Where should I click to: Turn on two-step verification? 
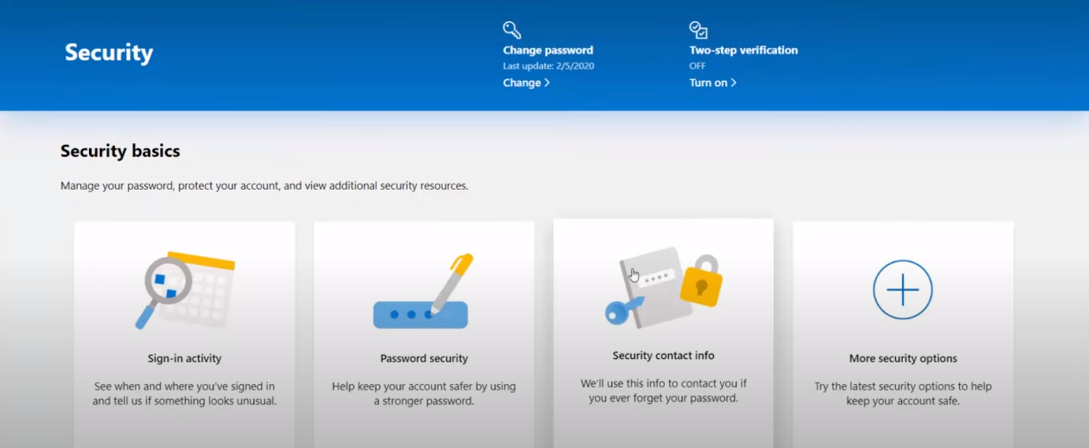coord(713,82)
